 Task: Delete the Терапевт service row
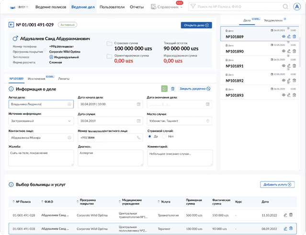tap(291, 228)
